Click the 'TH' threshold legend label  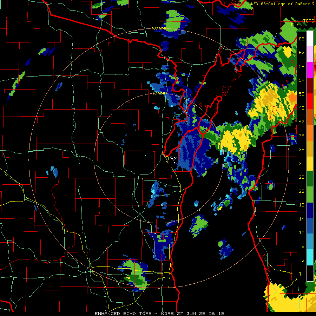(302, 274)
